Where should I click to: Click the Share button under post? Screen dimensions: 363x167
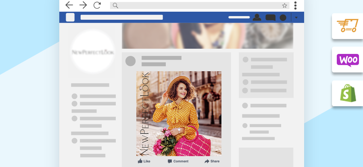[x=212, y=161]
